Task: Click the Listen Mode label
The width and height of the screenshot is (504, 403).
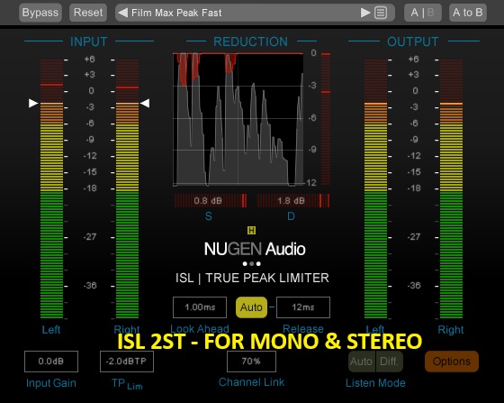Action: pos(375,383)
